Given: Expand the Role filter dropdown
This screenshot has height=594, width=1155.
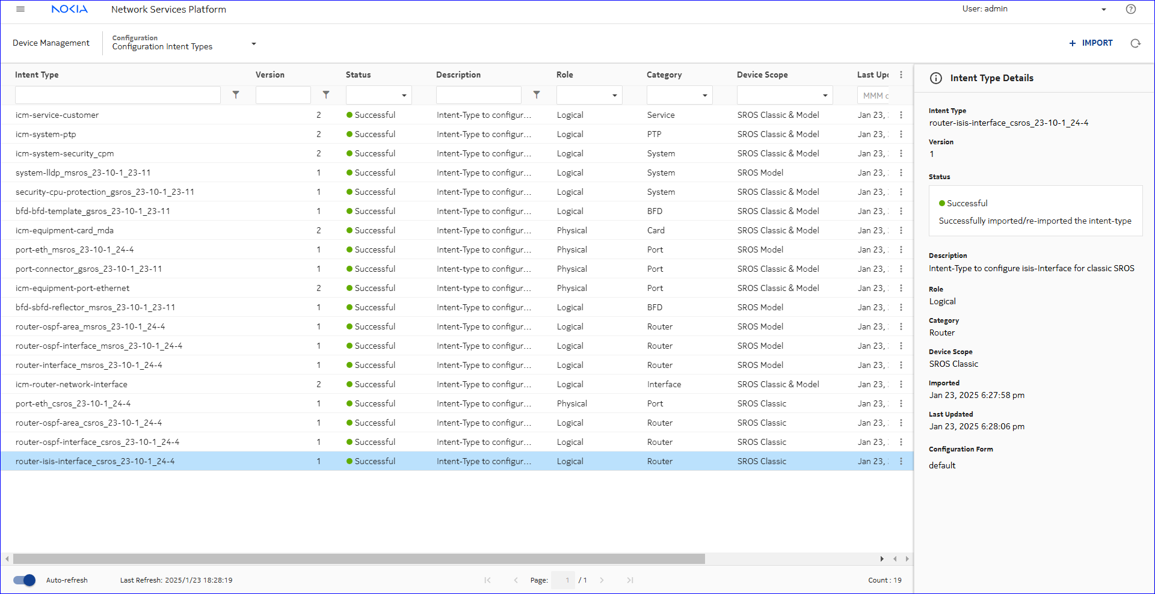Looking at the screenshot, I should (614, 96).
